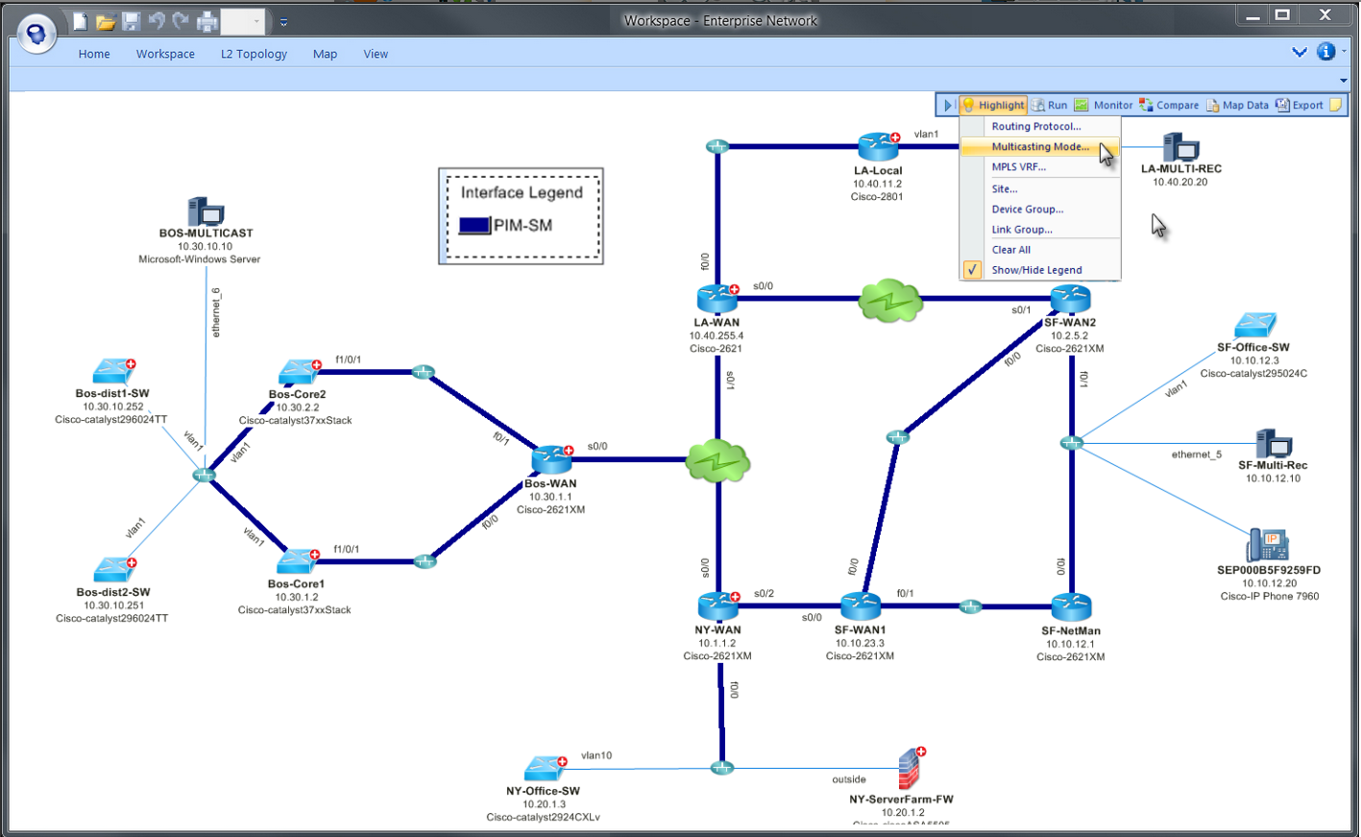The image size is (1361, 837).
Task: Switch to the Workspace ribbon tab
Action: click(x=165, y=54)
